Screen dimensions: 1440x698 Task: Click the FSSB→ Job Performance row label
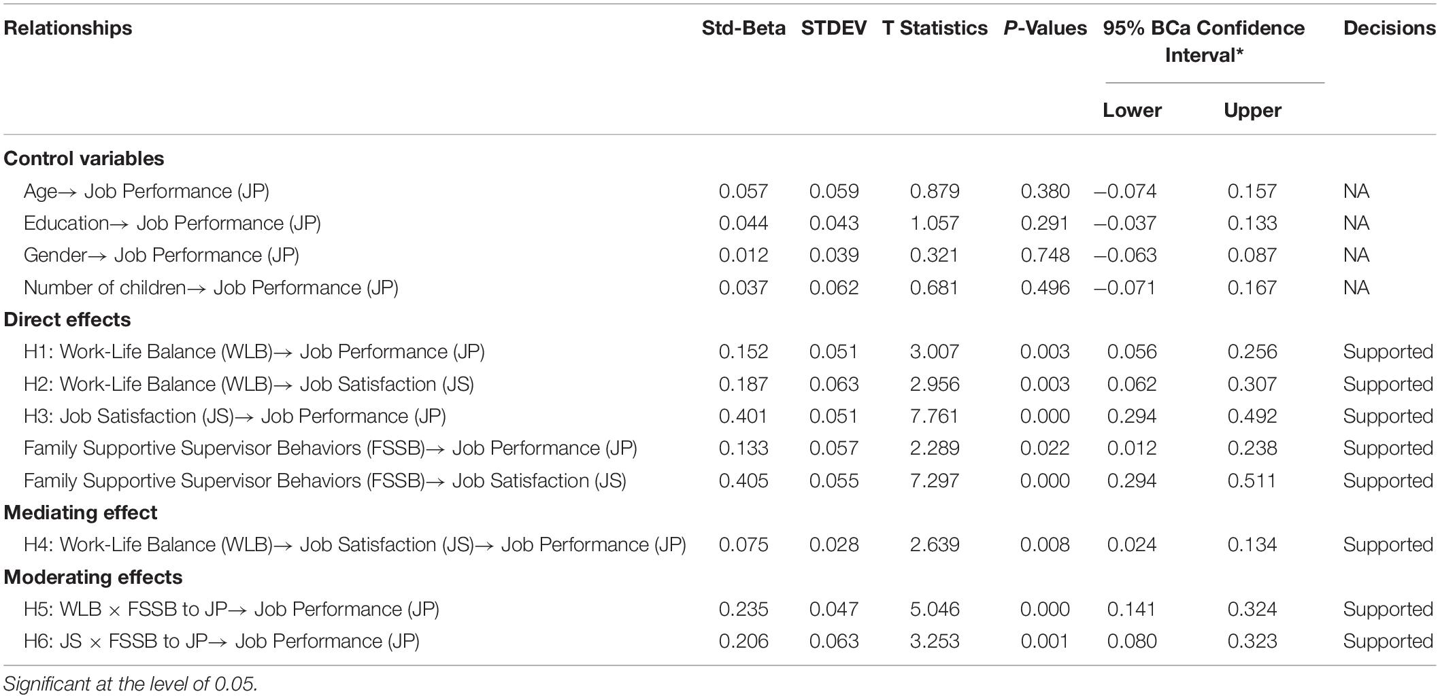tap(331, 449)
